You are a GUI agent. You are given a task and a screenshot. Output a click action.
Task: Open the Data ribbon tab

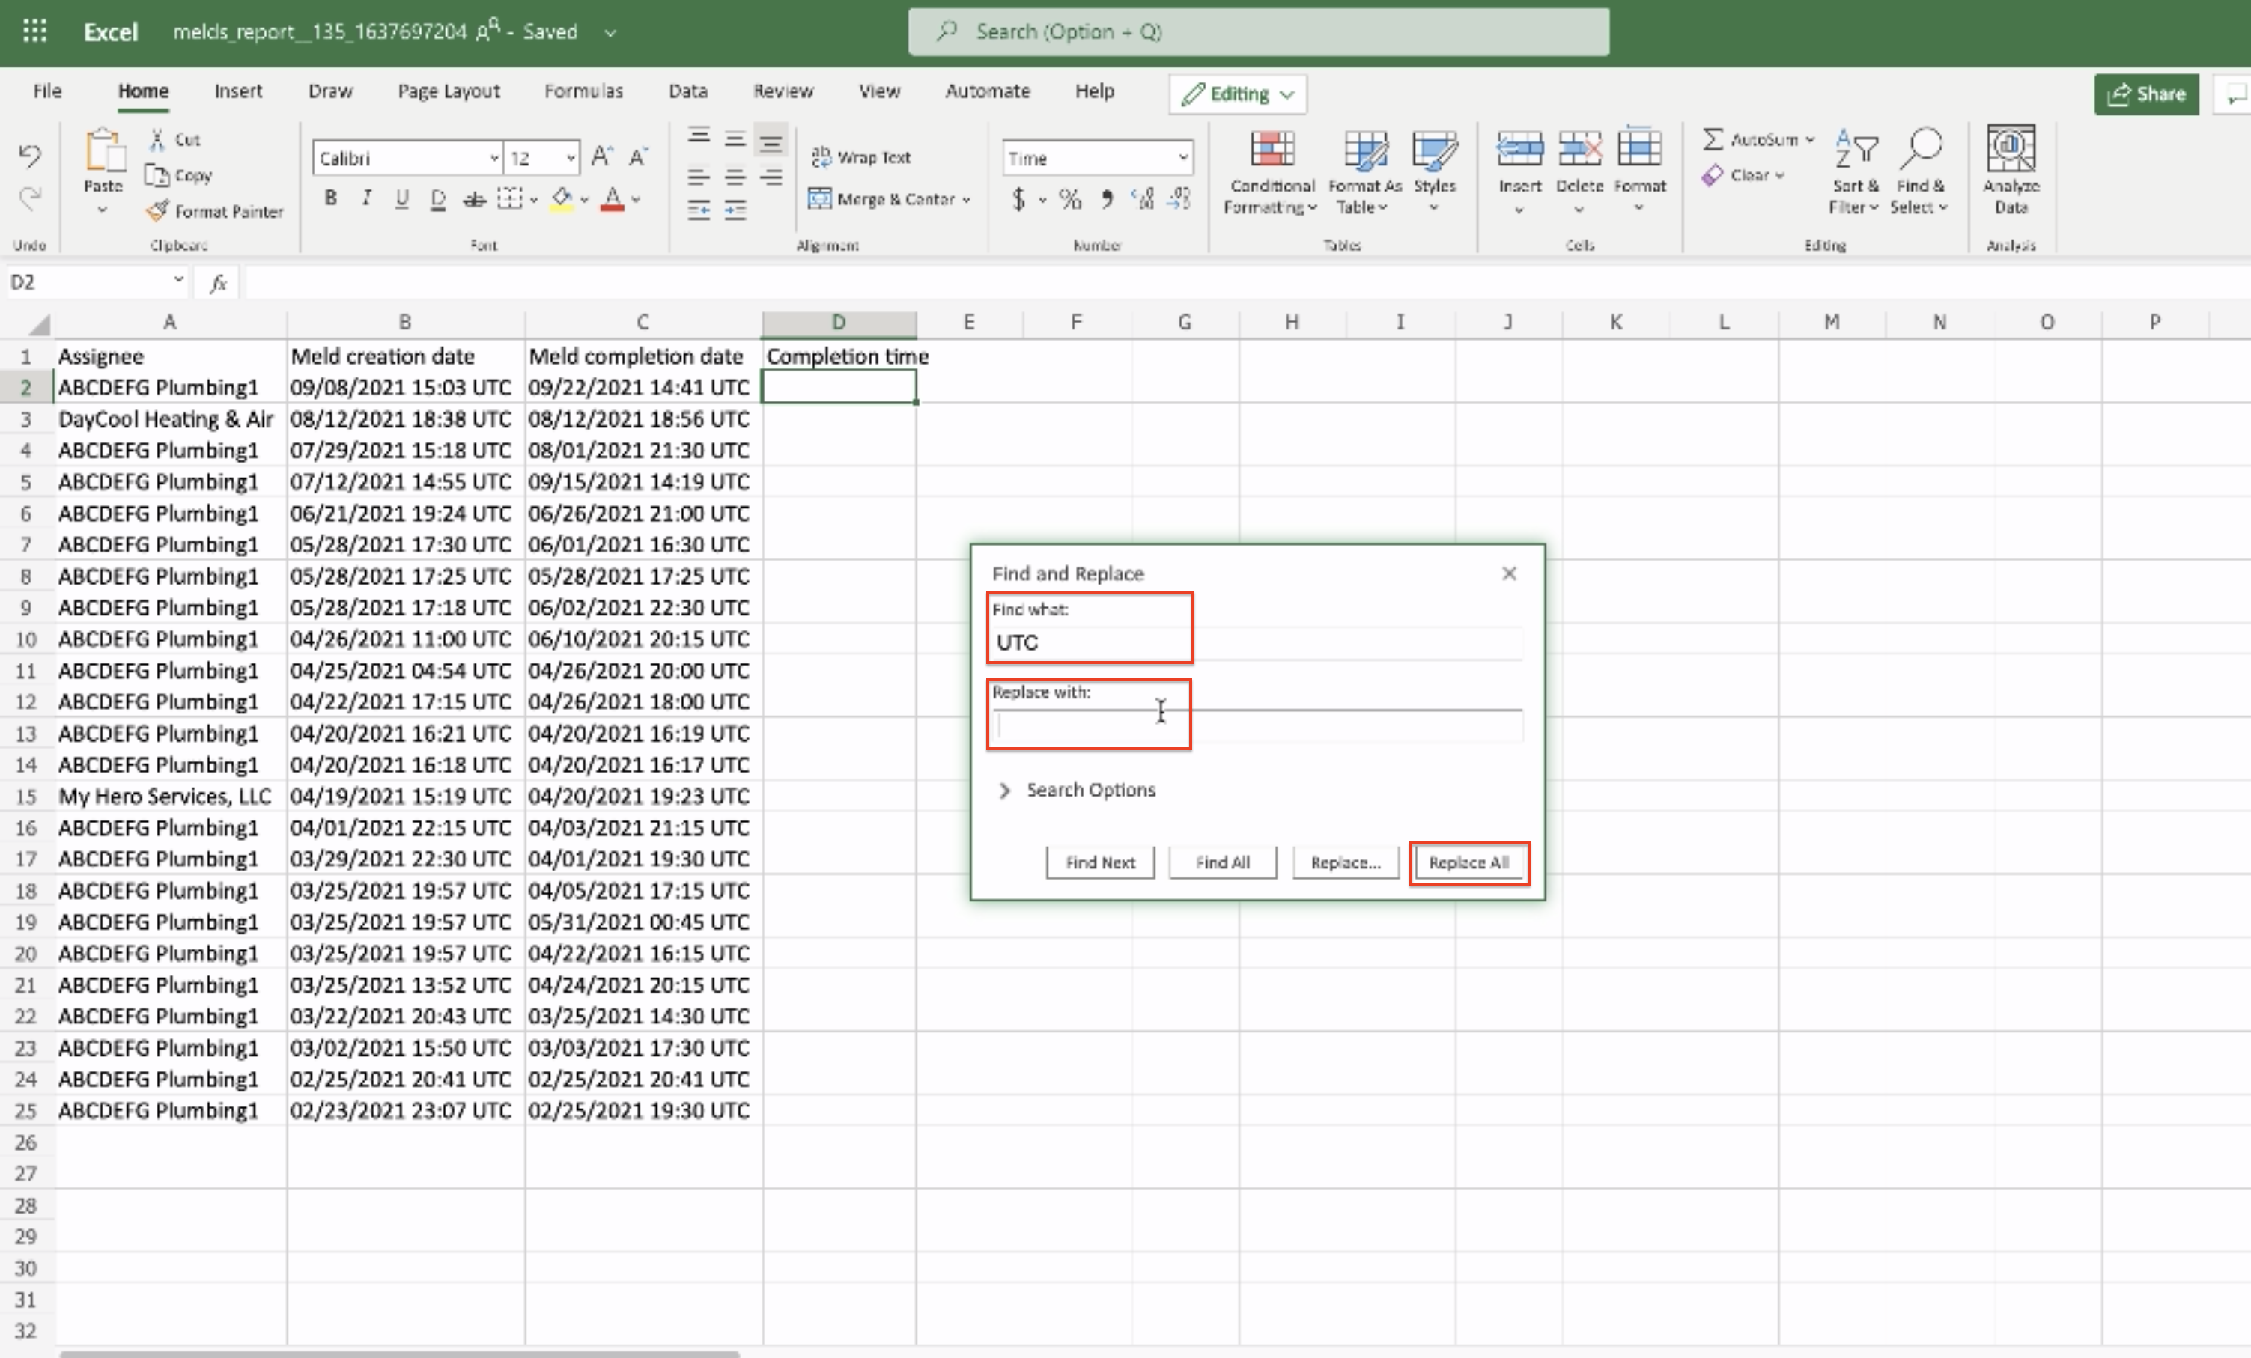[687, 91]
